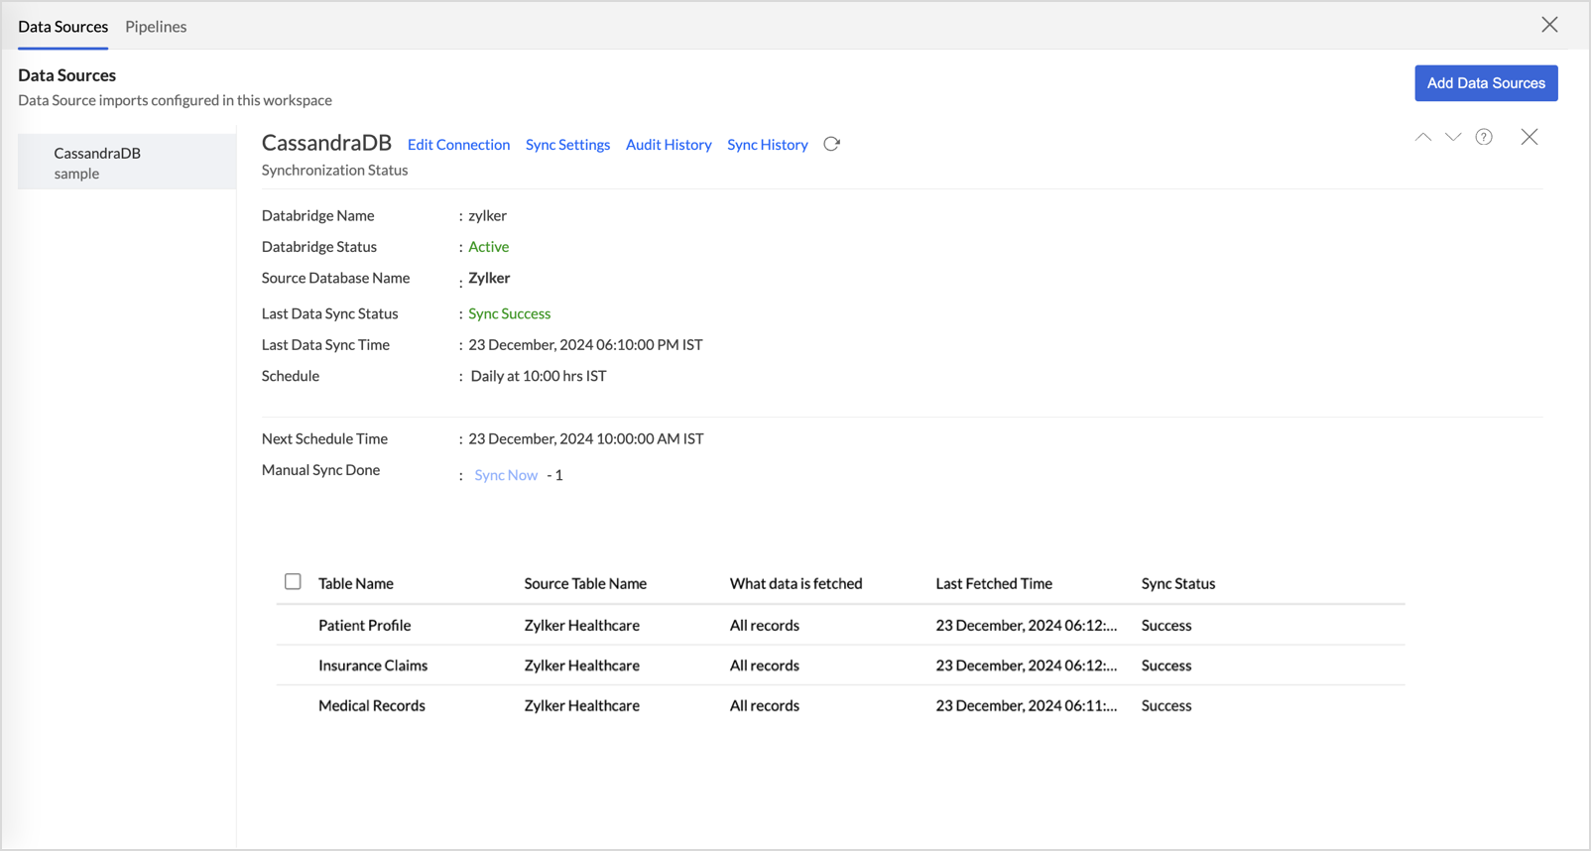Viewport: 1591px width, 851px height.
Task: Open Sync Settings
Action: click(567, 145)
